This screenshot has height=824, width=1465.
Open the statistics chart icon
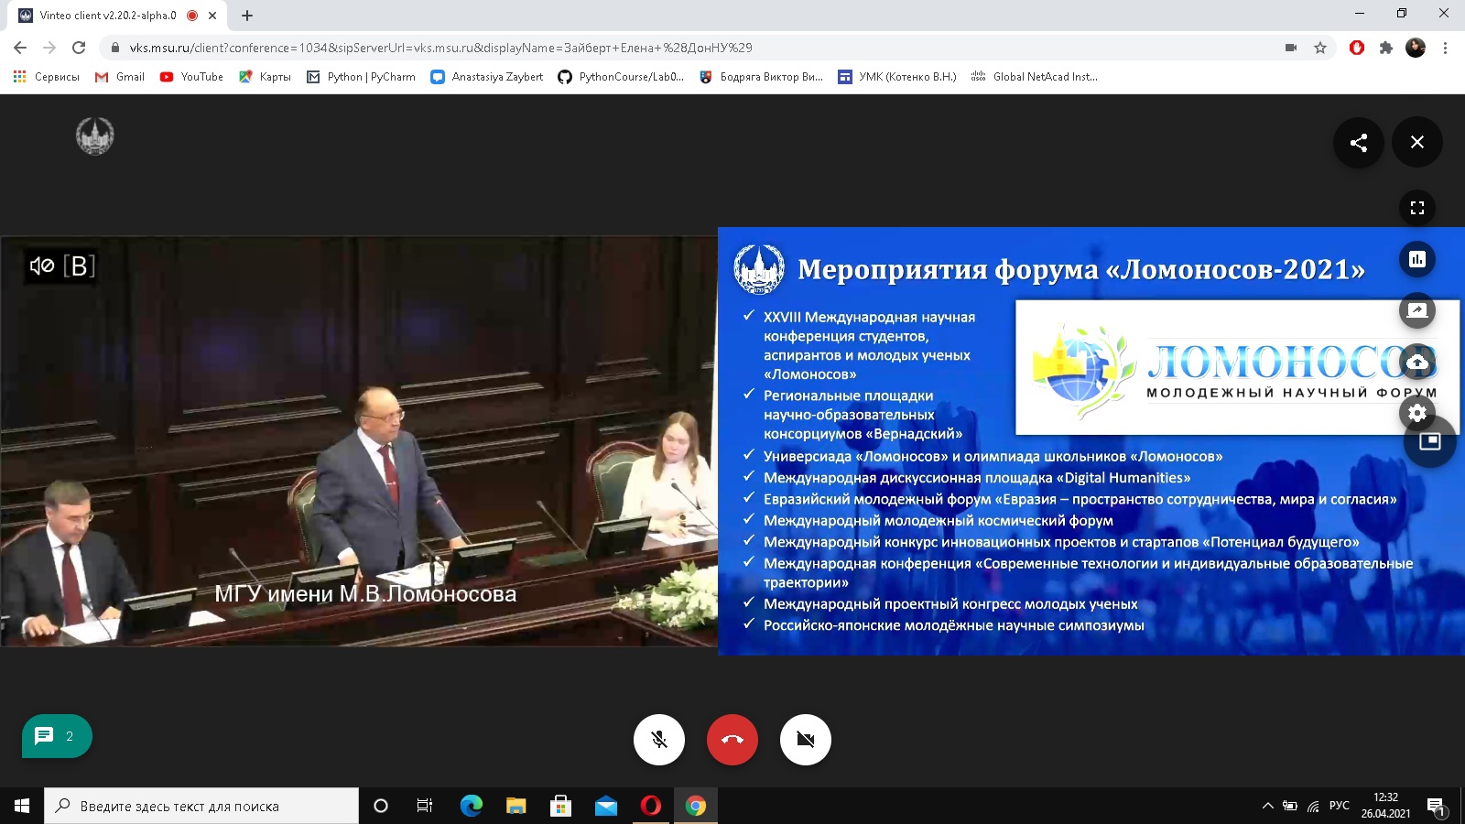1417,259
